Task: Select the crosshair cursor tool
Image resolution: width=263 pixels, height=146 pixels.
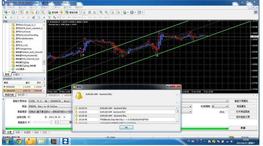Action: (x=11, y=17)
